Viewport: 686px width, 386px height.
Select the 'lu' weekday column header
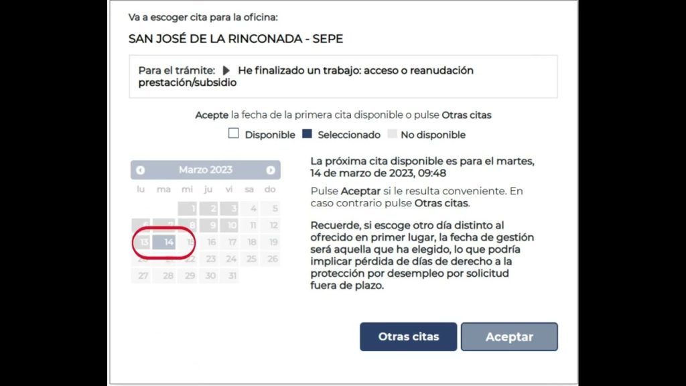[141, 189]
